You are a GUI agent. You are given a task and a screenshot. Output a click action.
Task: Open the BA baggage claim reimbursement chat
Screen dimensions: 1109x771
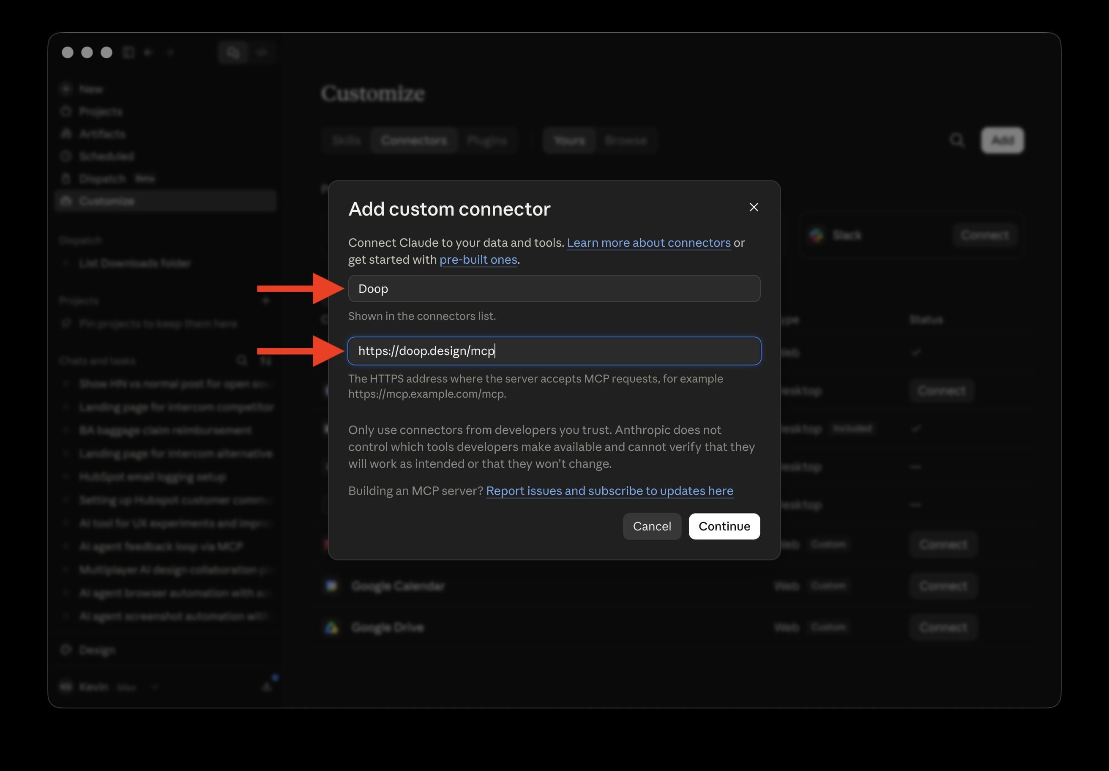(x=165, y=430)
